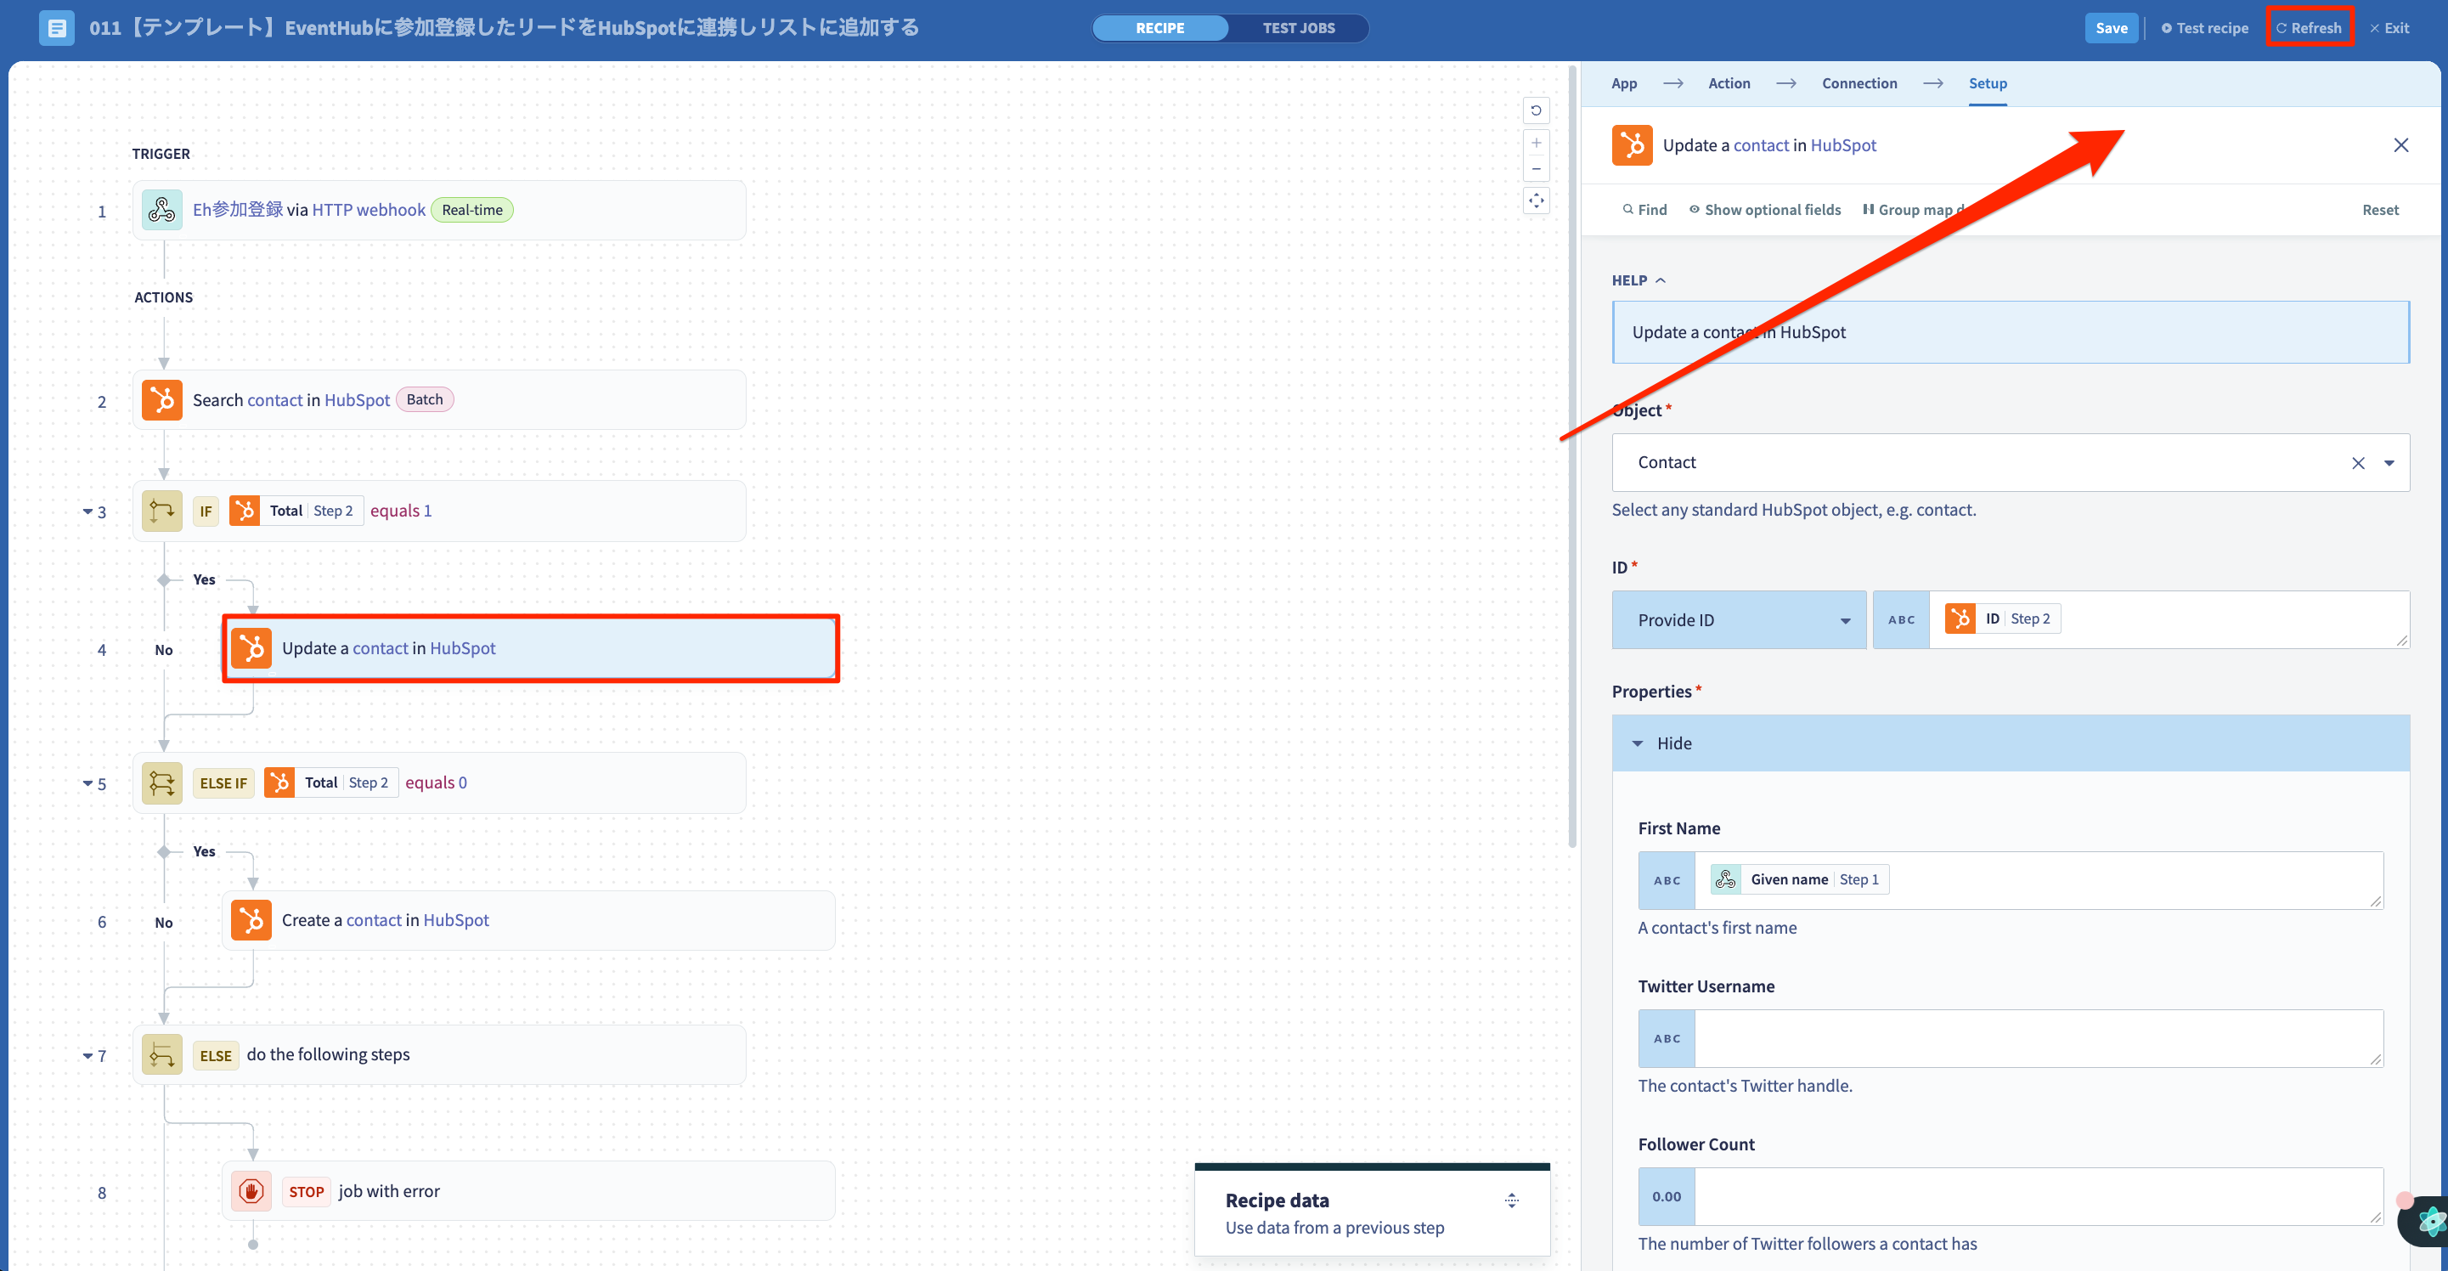The image size is (2448, 1271).
Task: Select the Setup step tab
Action: 1987,83
